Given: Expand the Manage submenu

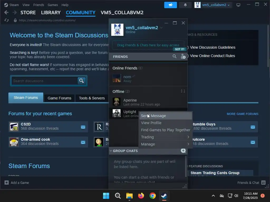Looking at the screenshot, I should coord(165,144).
